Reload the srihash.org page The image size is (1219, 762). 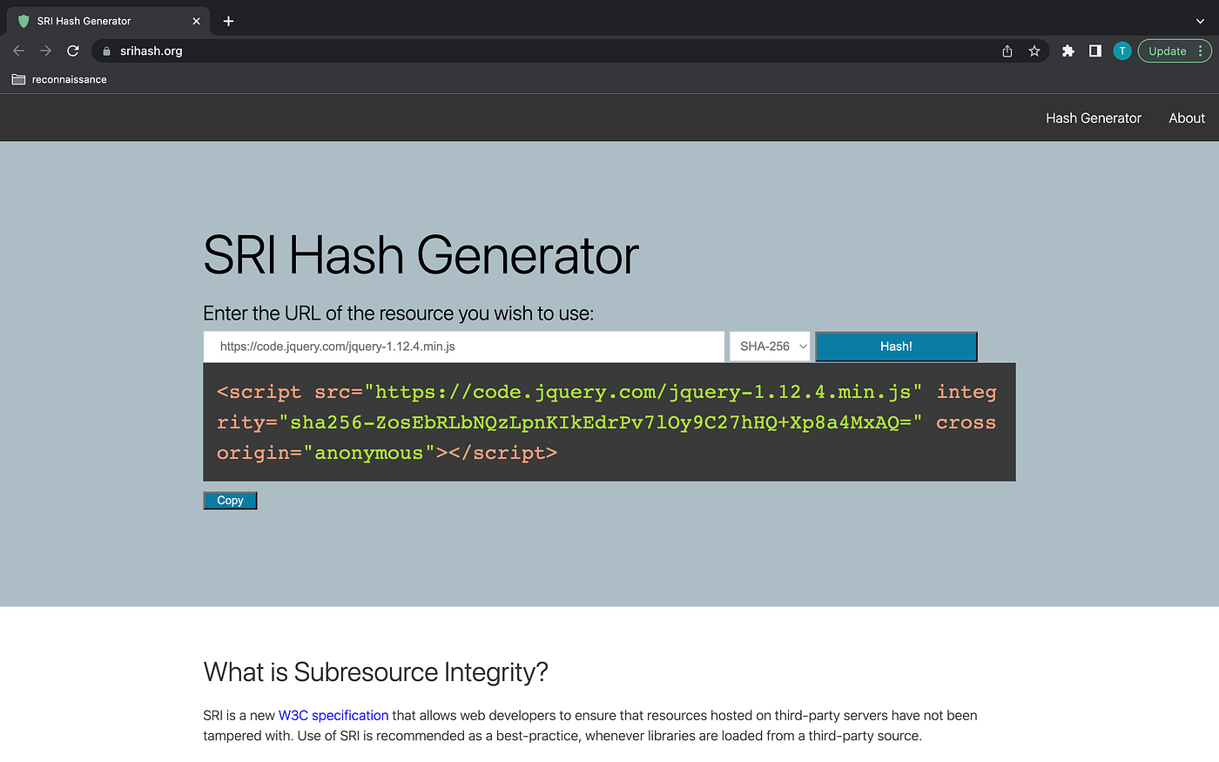point(73,51)
